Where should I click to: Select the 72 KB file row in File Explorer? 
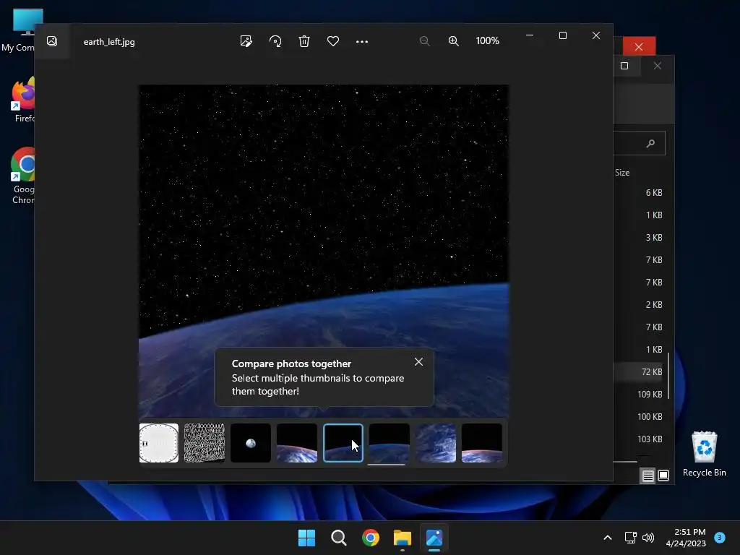[x=640, y=372]
